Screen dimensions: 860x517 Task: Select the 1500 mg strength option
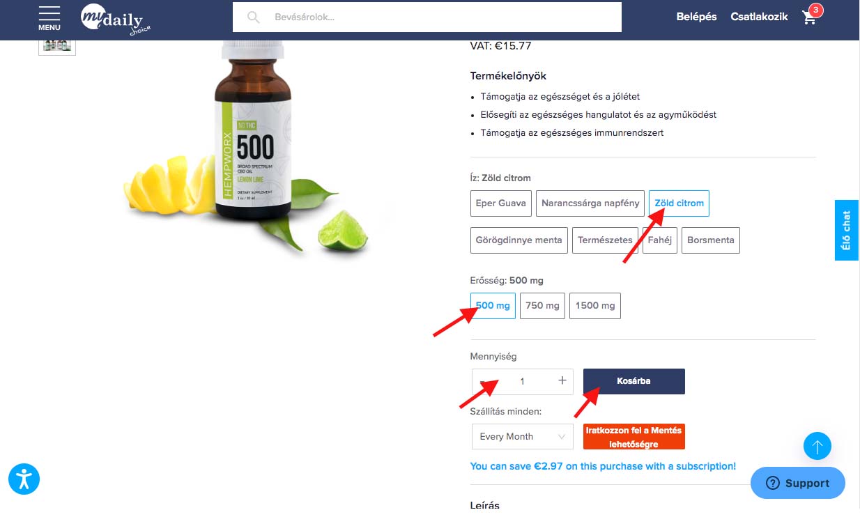[595, 305]
